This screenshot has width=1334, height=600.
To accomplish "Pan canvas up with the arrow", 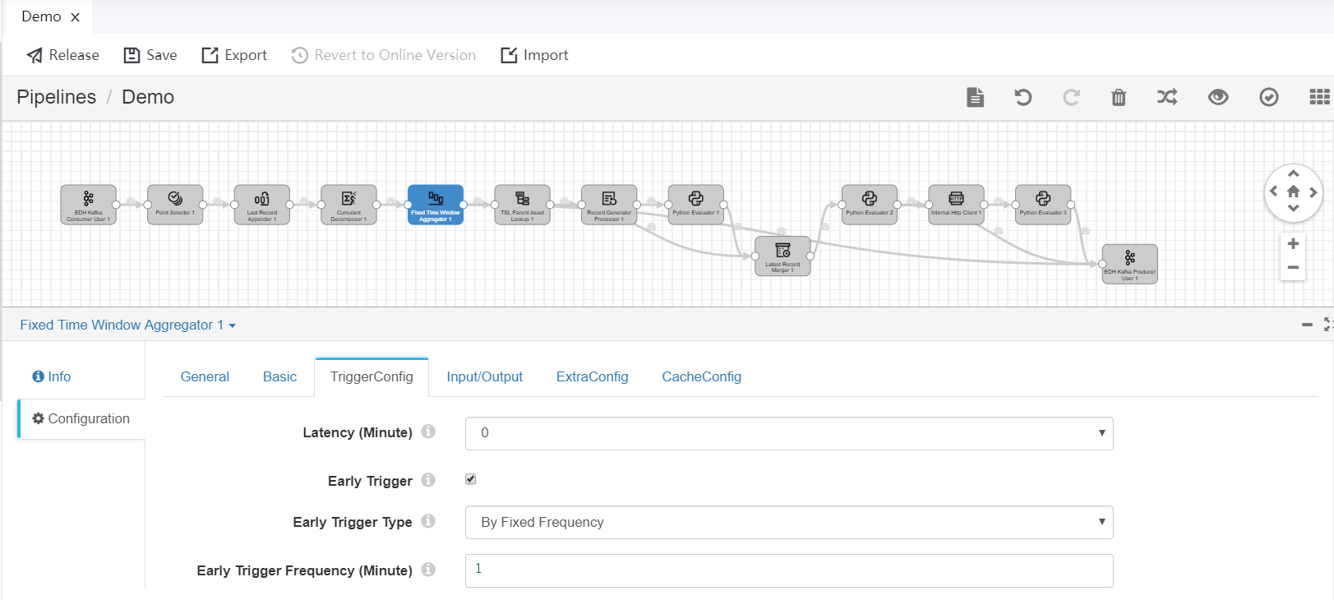I will click(x=1293, y=173).
